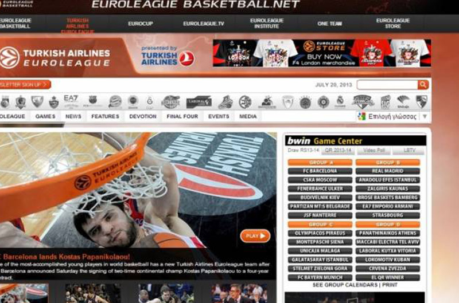
Task: Open the Media menu
Action: click(248, 116)
